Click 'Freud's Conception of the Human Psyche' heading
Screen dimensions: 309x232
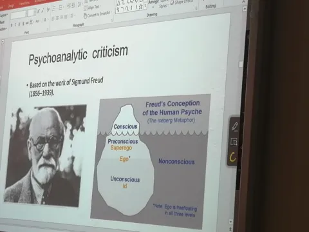173,108
